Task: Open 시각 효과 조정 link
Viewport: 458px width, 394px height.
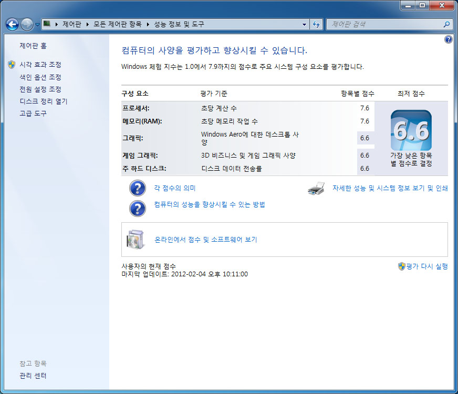Action: pyautogui.click(x=40, y=65)
